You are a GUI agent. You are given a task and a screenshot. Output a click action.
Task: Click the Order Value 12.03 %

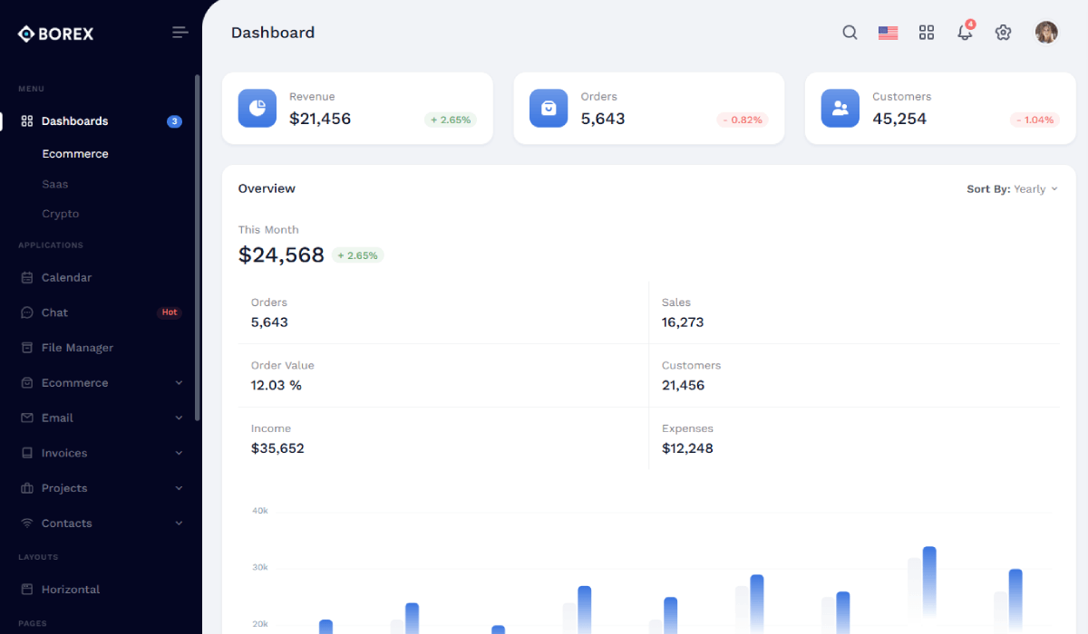(x=277, y=386)
